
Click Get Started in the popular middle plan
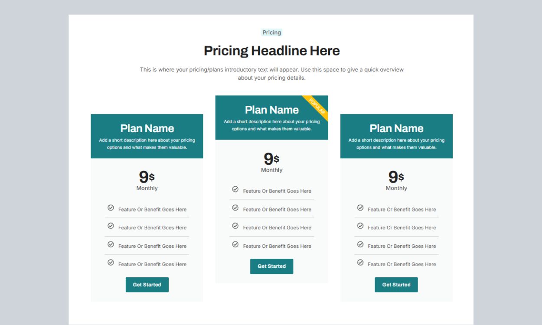(271, 266)
